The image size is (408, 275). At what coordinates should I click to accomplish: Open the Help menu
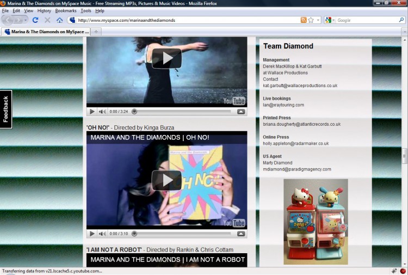point(100,11)
